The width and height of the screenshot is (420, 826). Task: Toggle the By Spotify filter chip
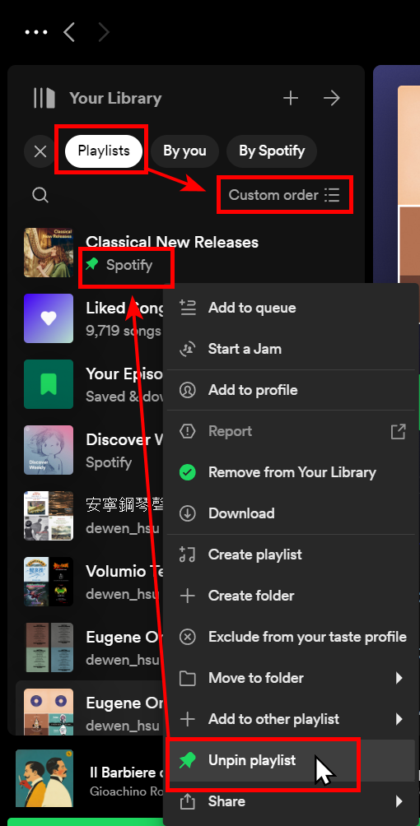[272, 151]
